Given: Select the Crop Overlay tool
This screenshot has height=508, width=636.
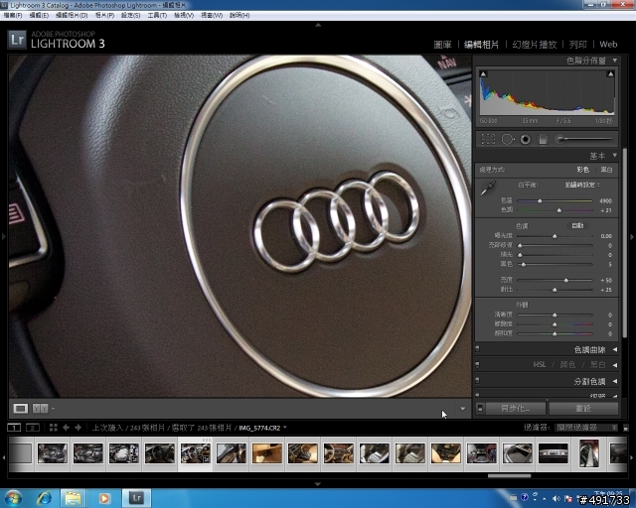Looking at the screenshot, I should coord(488,139).
